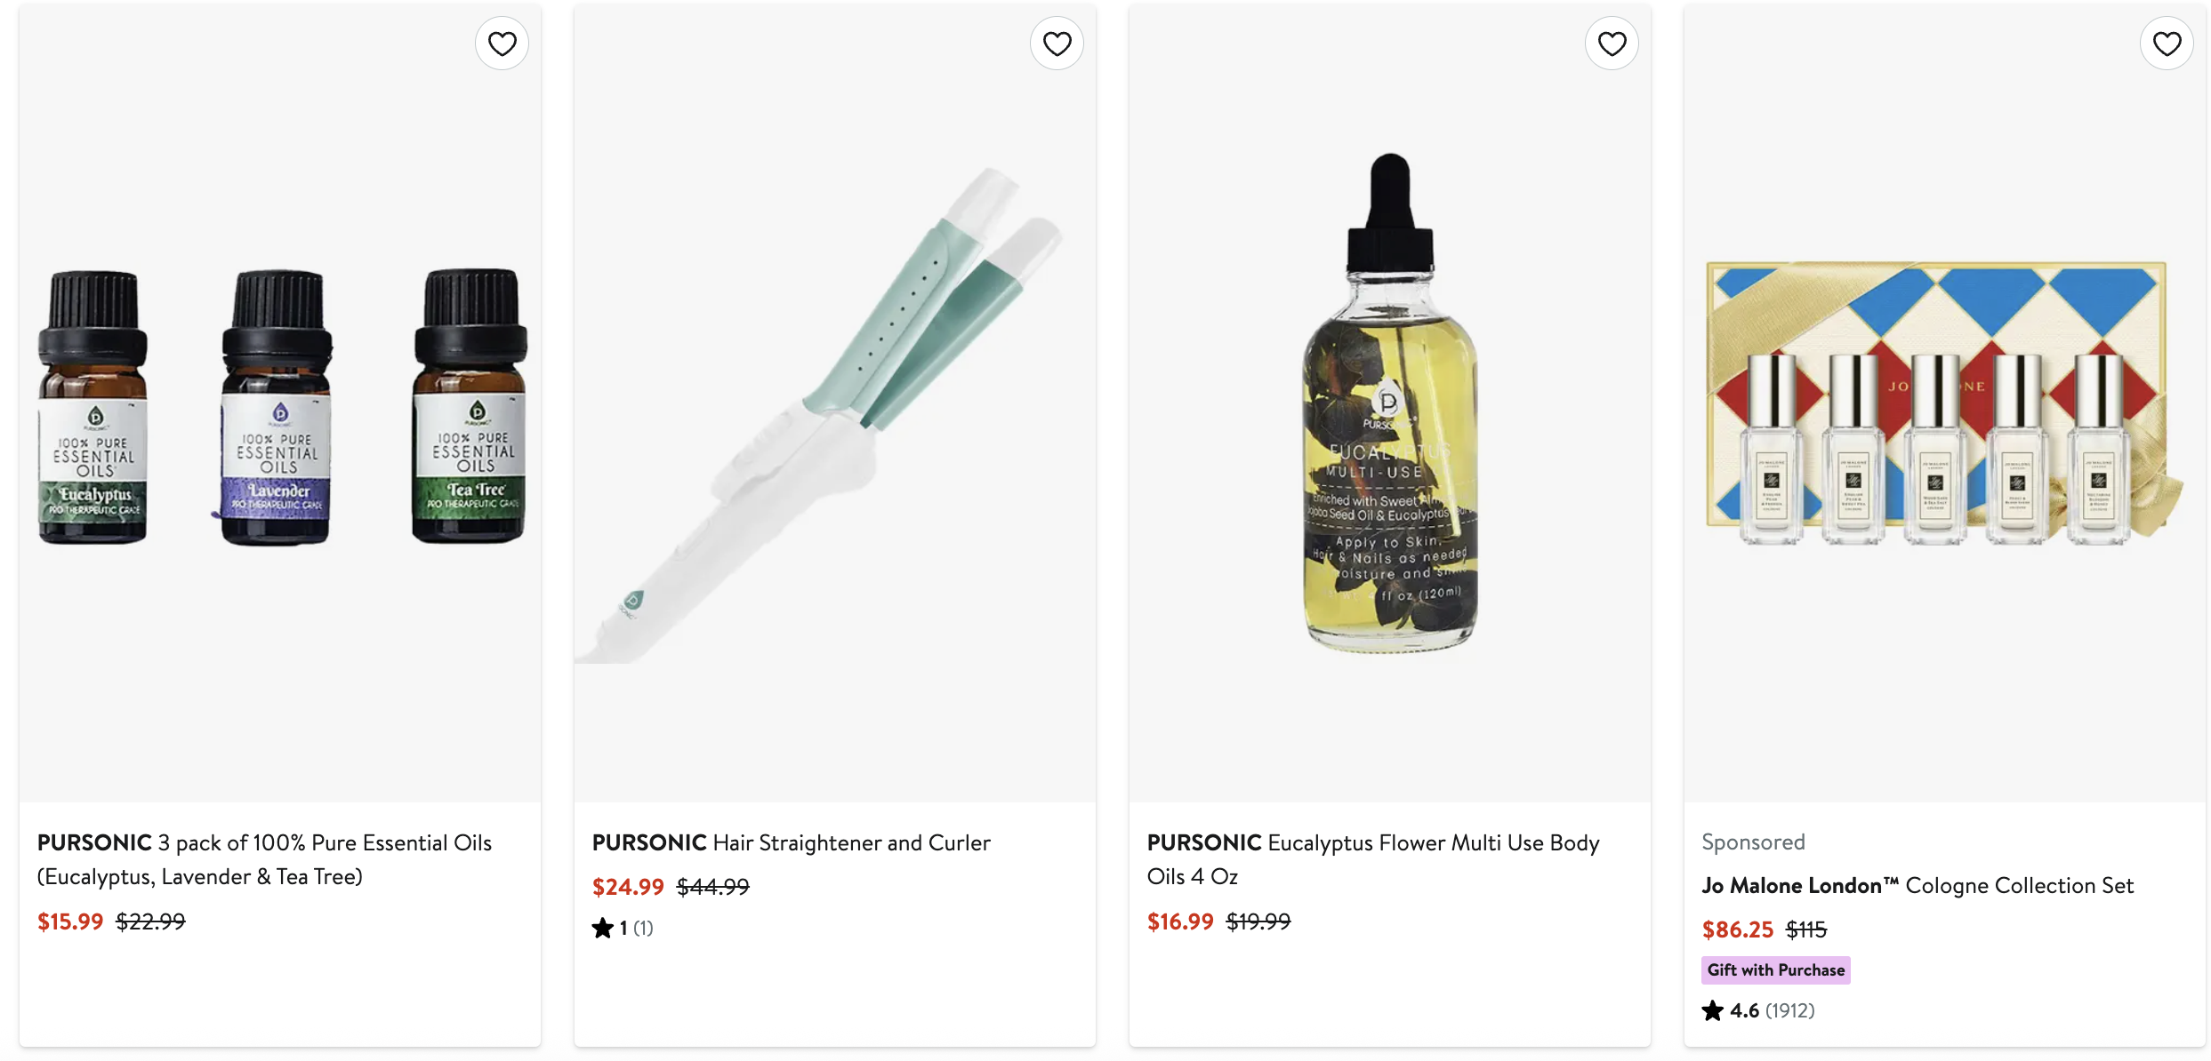Click the $24.99 hair straightener price
This screenshot has height=1061, width=2211.
pyautogui.click(x=628, y=887)
